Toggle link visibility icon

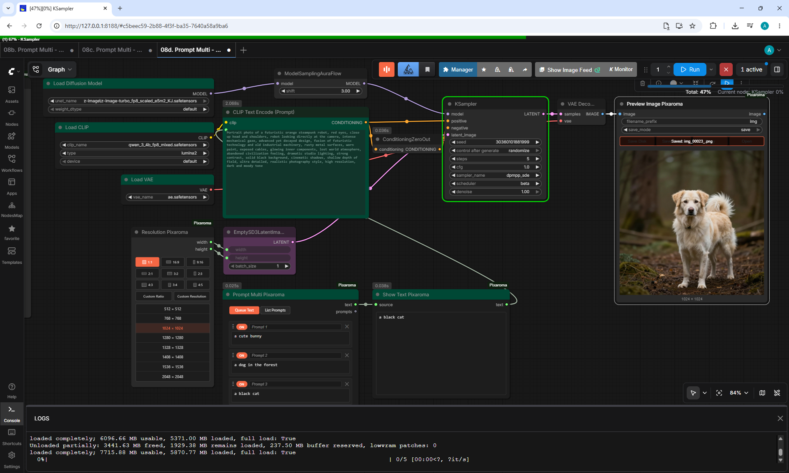tap(777, 393)
